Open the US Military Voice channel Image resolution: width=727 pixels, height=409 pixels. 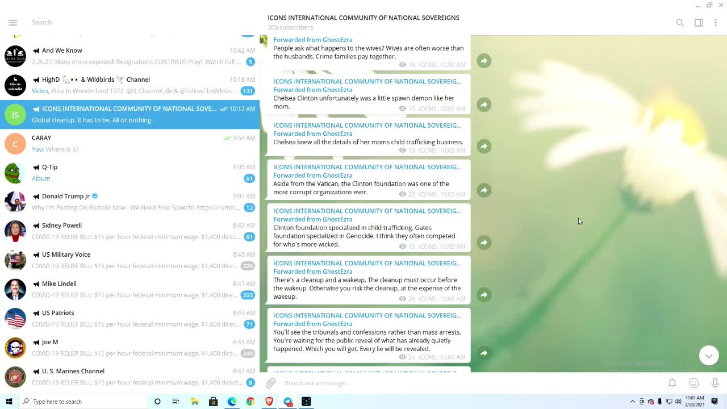pos(129,260)
